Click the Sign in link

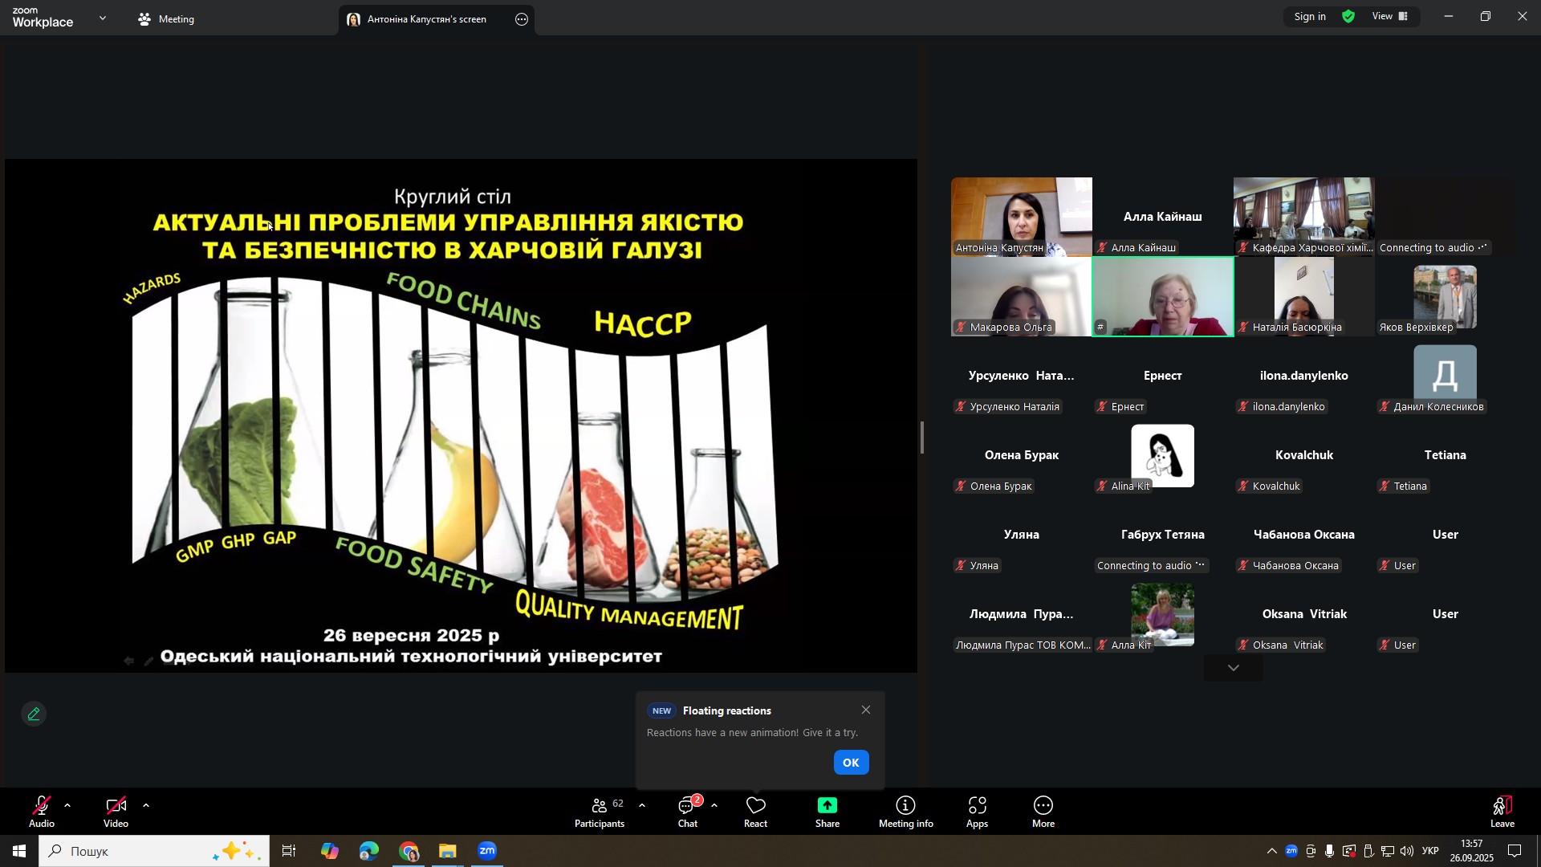coord(1310,17)
